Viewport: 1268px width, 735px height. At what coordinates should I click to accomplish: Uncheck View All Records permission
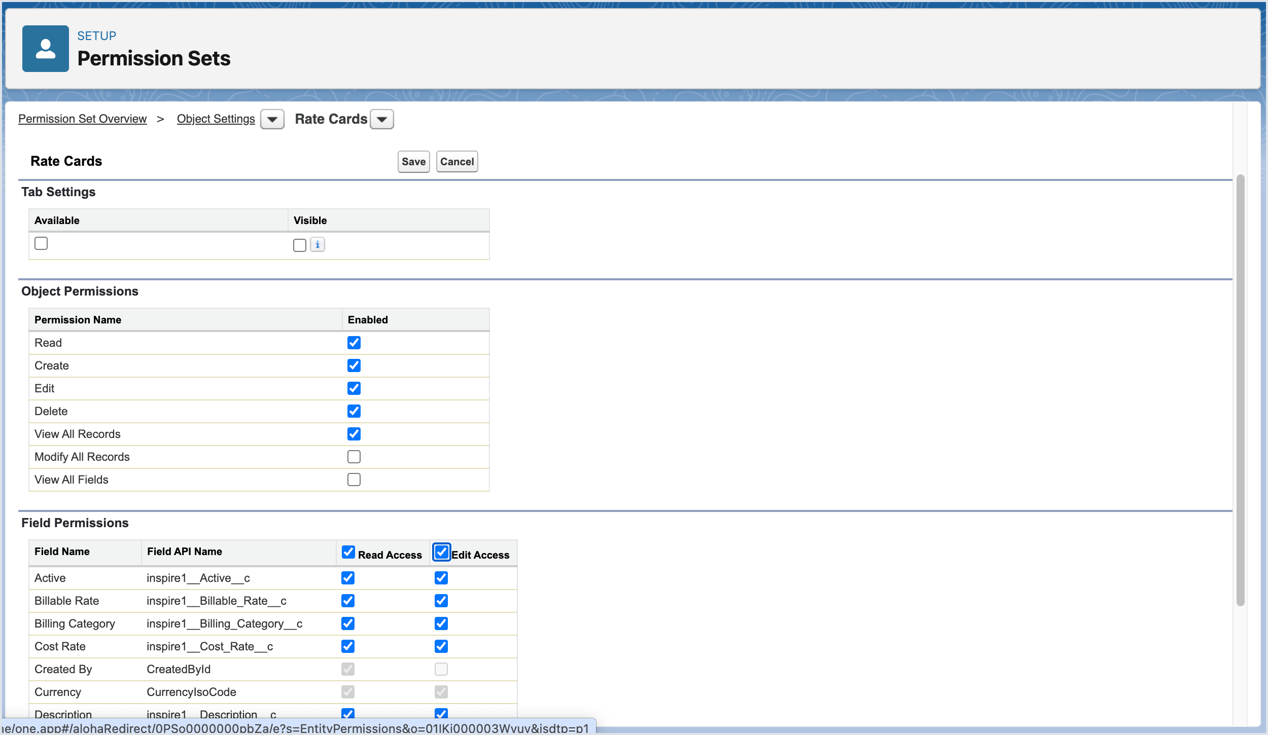pyautogui.click(x=354, y=434)
